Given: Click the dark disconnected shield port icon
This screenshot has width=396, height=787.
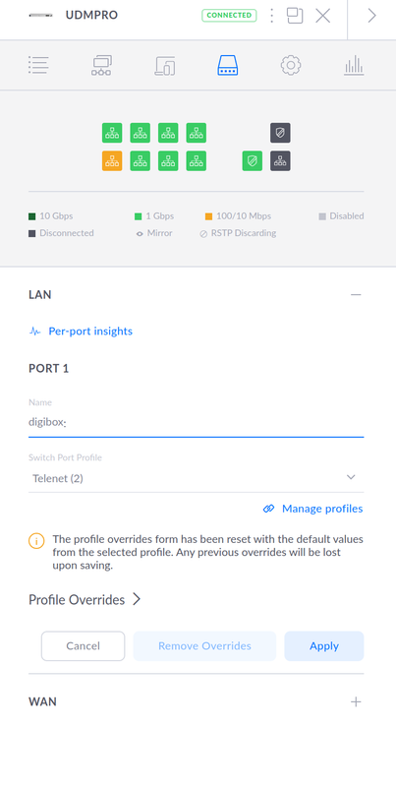Looking at the screenshot, I should coord(280,133).
